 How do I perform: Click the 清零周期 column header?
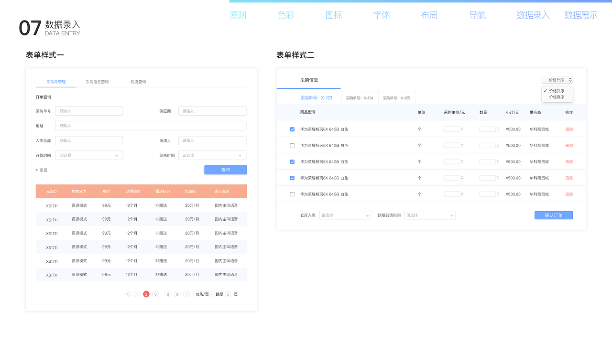click(x=133, y=192)
